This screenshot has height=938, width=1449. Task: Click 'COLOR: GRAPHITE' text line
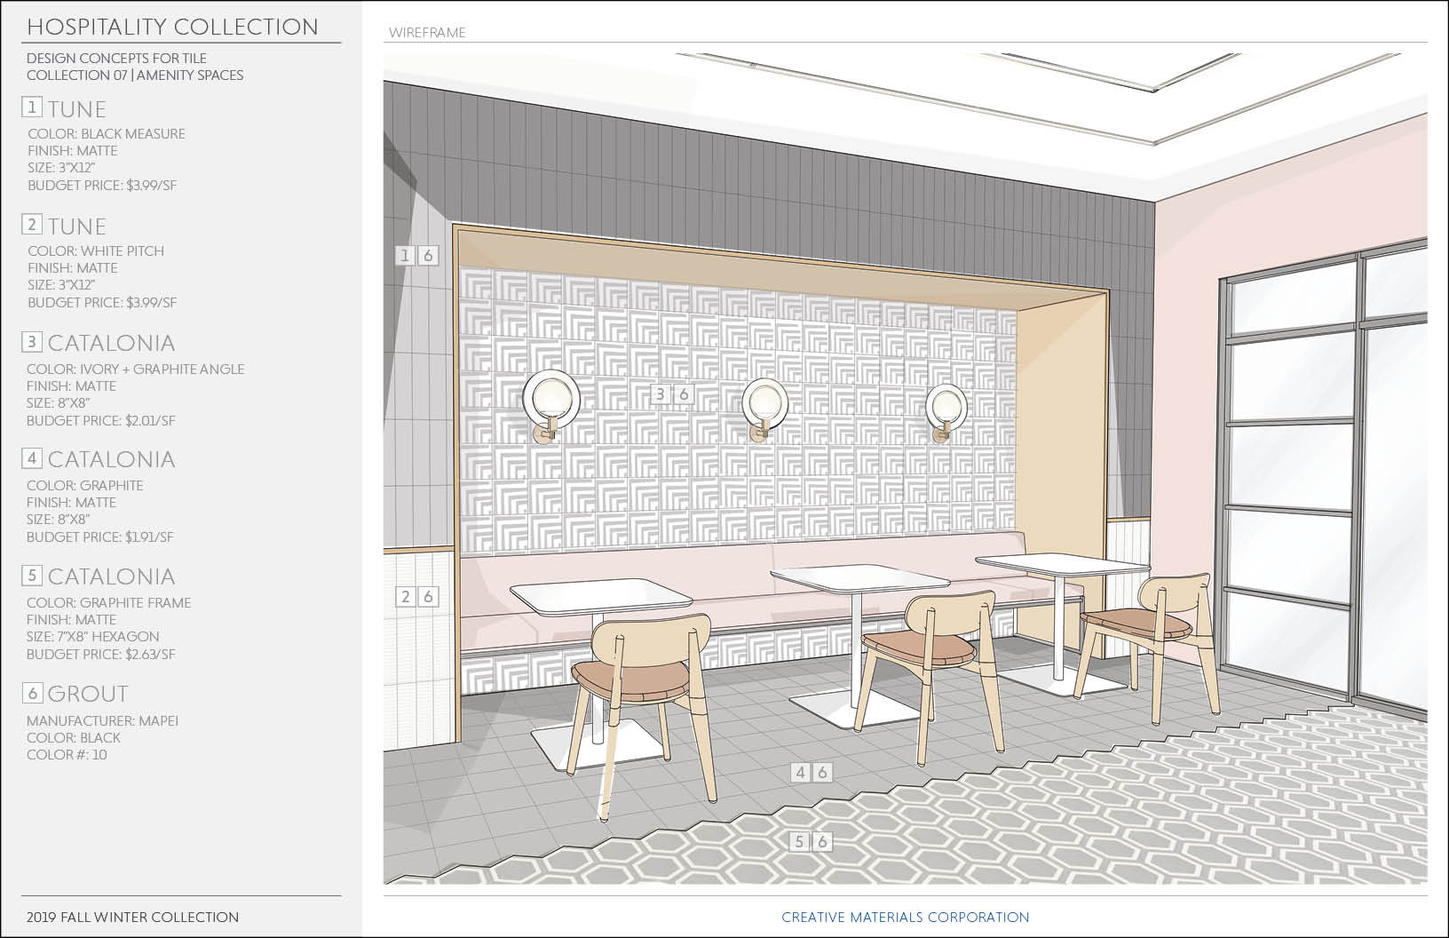[x=85, y=486]
